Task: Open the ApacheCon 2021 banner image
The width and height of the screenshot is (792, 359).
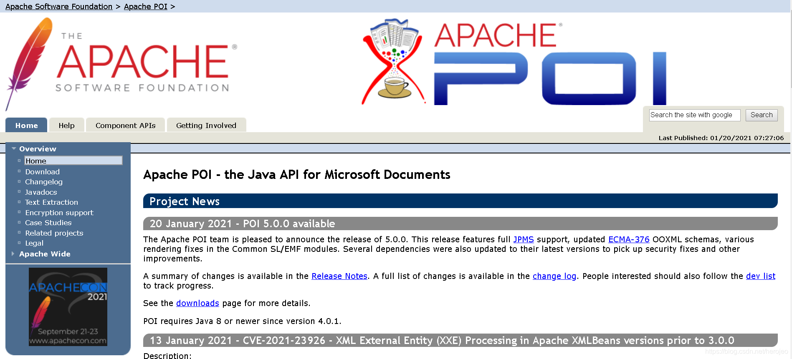Action: [x=68, y=307]
